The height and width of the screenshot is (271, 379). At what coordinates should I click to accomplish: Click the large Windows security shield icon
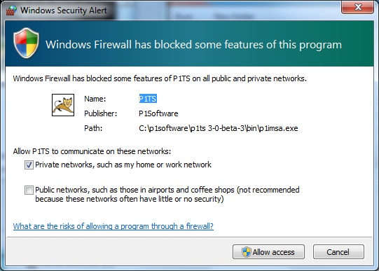(26, 43)
